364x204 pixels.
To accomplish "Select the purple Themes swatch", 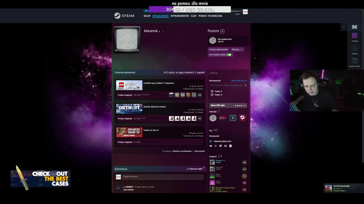I will (x=354, y=35).
